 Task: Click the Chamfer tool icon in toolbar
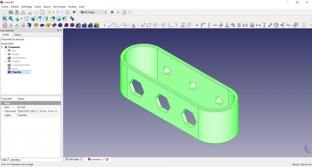(66, 25)
